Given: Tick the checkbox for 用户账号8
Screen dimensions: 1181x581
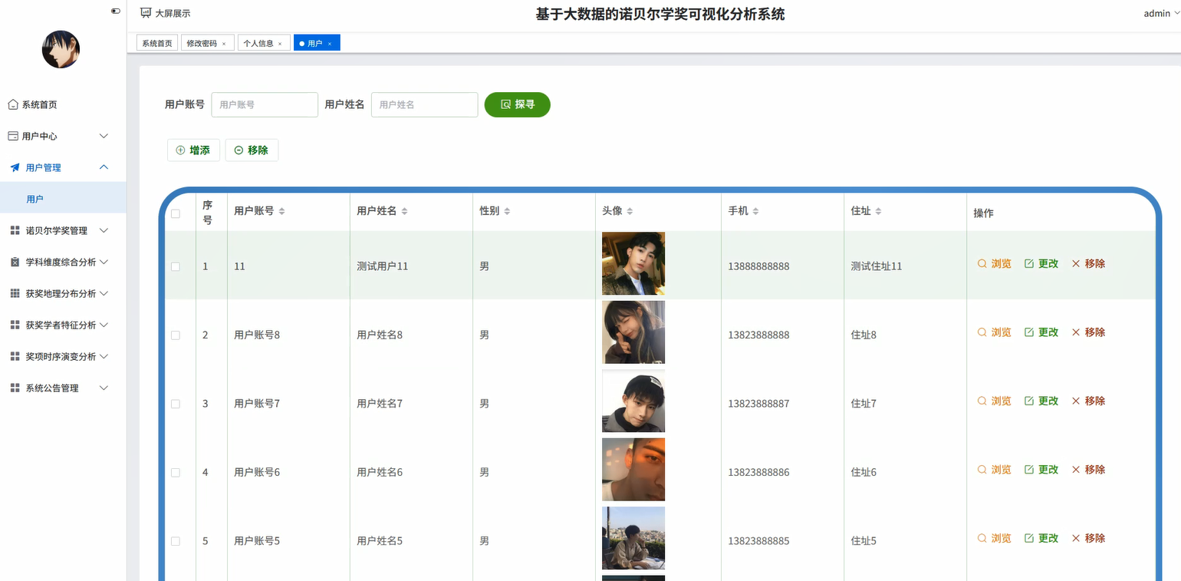Looking at the screenshot, I should 176,335.
